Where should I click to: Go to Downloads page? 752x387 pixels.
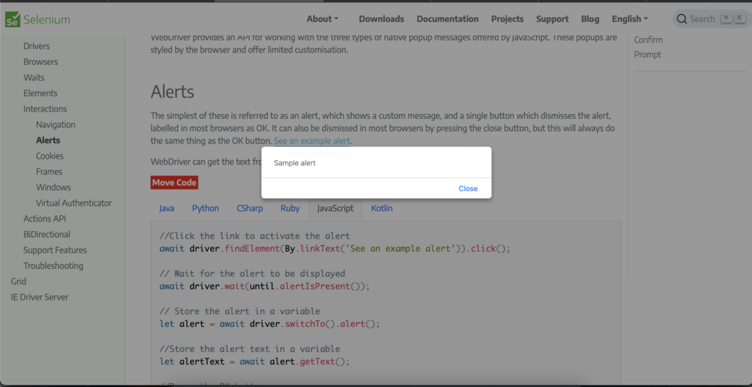click(381, 18)
